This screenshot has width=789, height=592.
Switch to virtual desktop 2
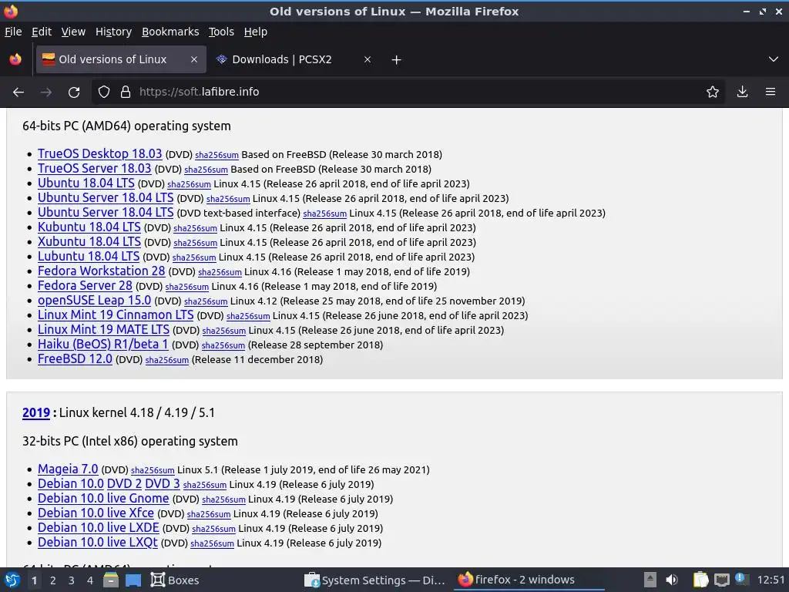coord(53,580)
